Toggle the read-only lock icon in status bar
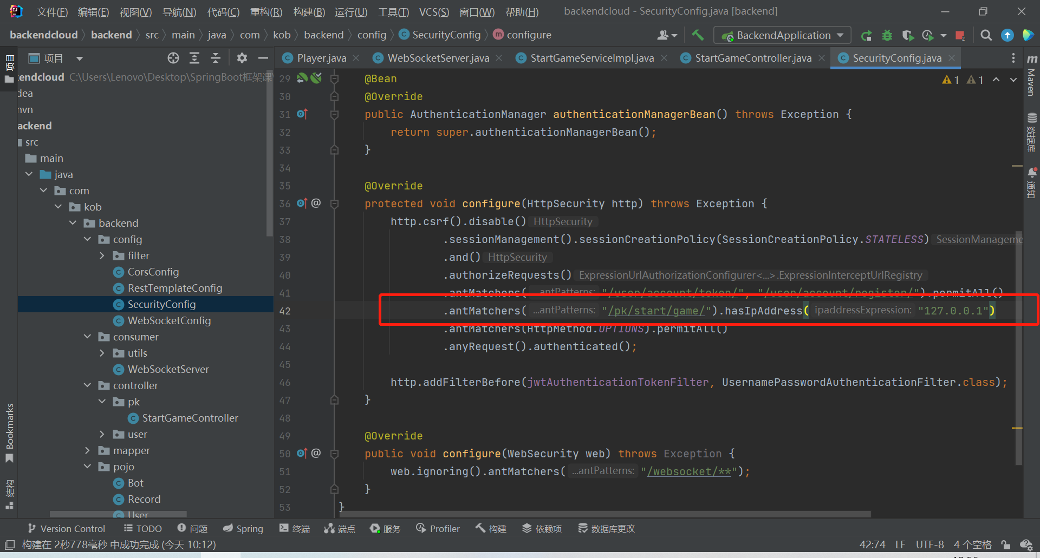 [x=1006, y=544]
